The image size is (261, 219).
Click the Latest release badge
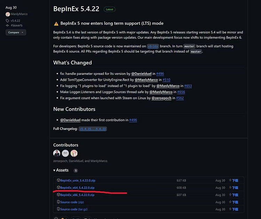tap(109, 9)
